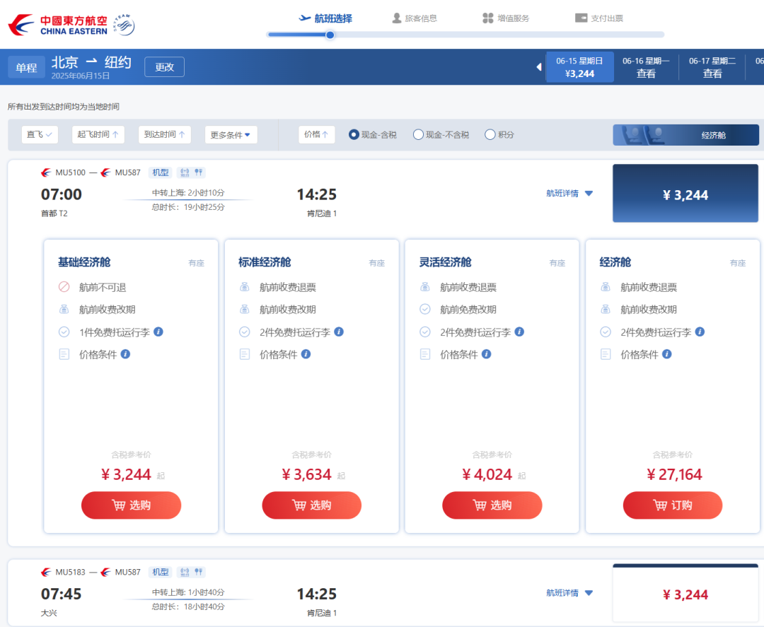Click WiFi meal icon for MU5100 flight
Screen dimensions: 764x627
point(191,172)
